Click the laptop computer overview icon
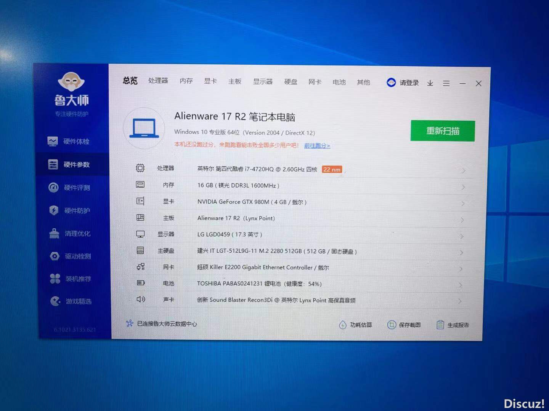 coord(144,128)
